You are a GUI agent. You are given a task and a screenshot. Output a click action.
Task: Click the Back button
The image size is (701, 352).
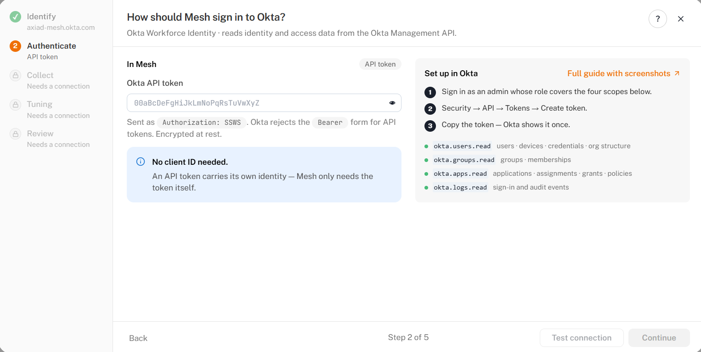(138, 338)
